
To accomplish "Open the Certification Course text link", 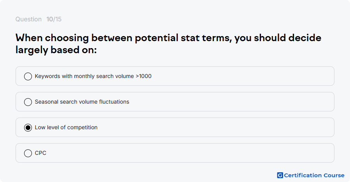I will click(314, 175).
